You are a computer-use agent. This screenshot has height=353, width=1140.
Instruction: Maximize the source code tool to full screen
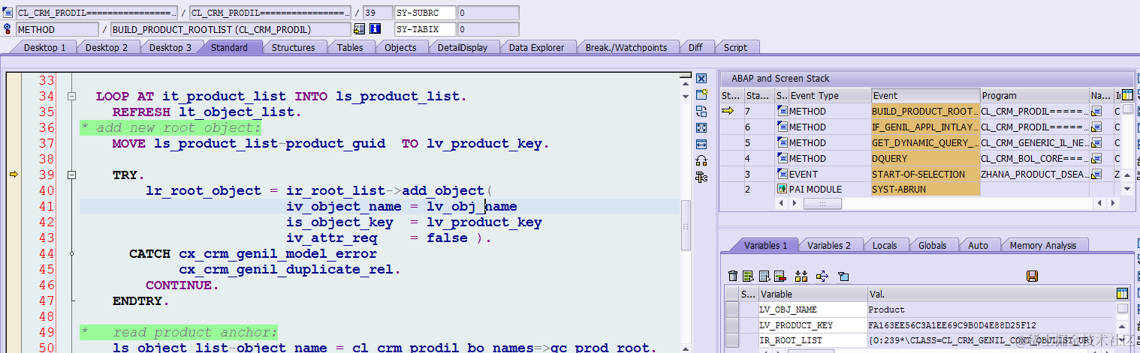pos(701,127)
